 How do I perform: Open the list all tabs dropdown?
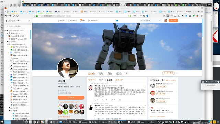[202, 11]
